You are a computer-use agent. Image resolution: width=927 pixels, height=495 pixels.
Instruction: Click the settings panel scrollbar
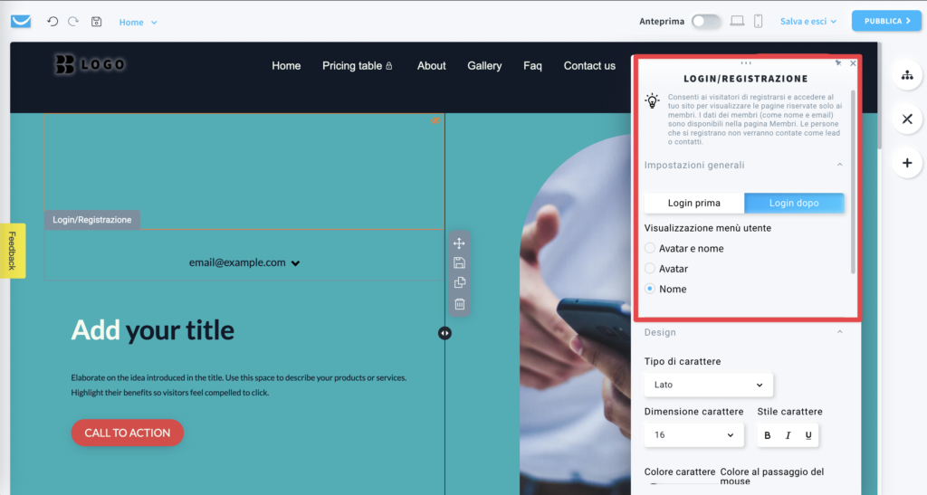(853, 181)
